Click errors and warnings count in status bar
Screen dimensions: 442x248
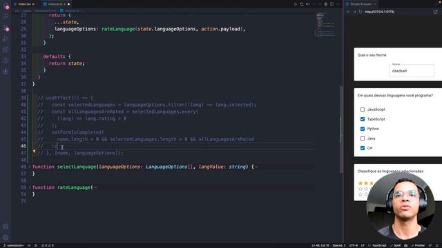coord(48,245)
